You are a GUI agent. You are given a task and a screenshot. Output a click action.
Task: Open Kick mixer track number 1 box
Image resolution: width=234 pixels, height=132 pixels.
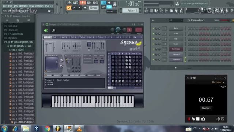[x=165, y=29]
